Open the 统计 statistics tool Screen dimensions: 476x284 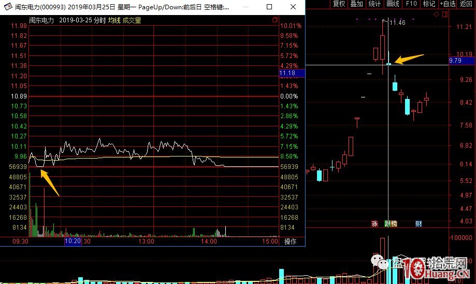(x=374, y=4)
